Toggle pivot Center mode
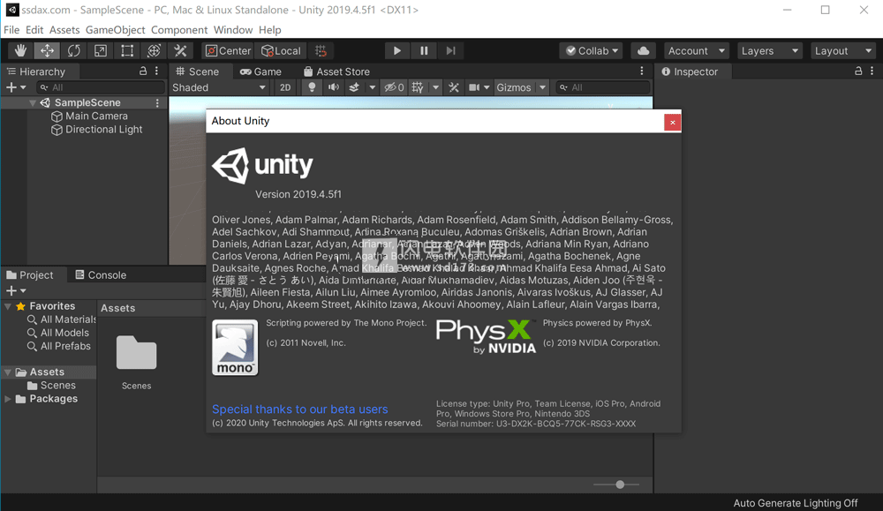The height and width of the screenshot is (511, 883). [228, 50]
